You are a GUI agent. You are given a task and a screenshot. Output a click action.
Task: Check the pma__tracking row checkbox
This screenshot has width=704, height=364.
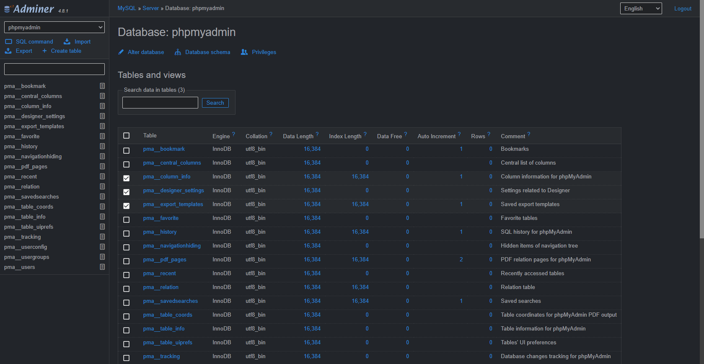[127, 358]
